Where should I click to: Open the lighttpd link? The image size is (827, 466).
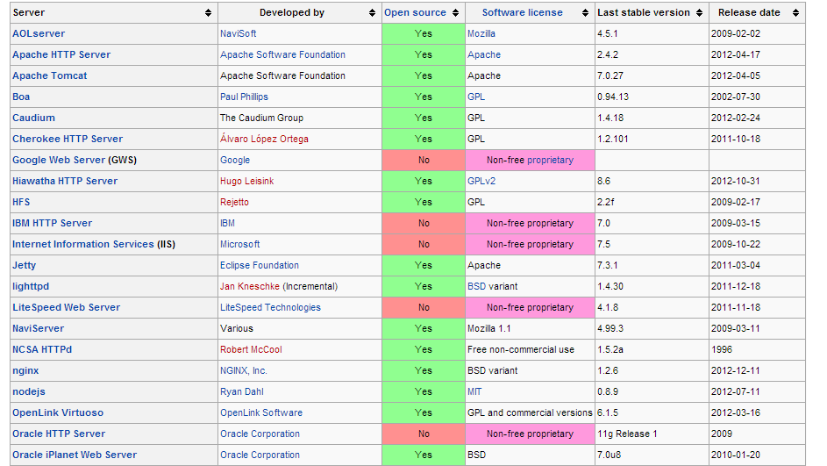31,287
